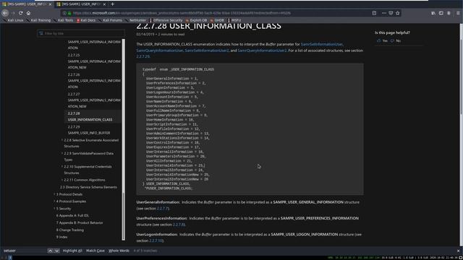Open 2.2.7.27 SAMPR_USER_INTERNAL5_INFORMATION_NEW entry
This screenshot has width=463, height=260.
coord(94,100)
